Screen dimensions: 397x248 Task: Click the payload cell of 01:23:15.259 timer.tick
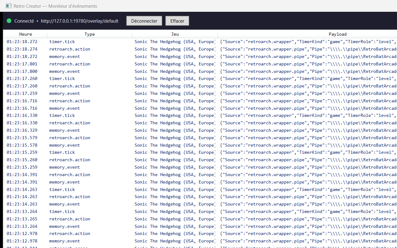point(307,152)
